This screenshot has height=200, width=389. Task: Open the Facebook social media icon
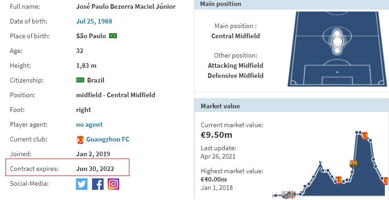[98, 184]
